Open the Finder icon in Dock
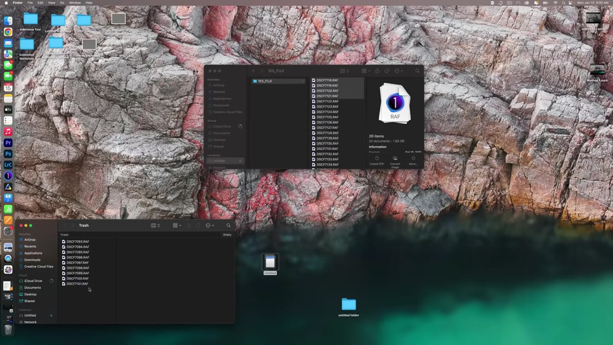The image size is (613, 345). click(x=8, y=21)
